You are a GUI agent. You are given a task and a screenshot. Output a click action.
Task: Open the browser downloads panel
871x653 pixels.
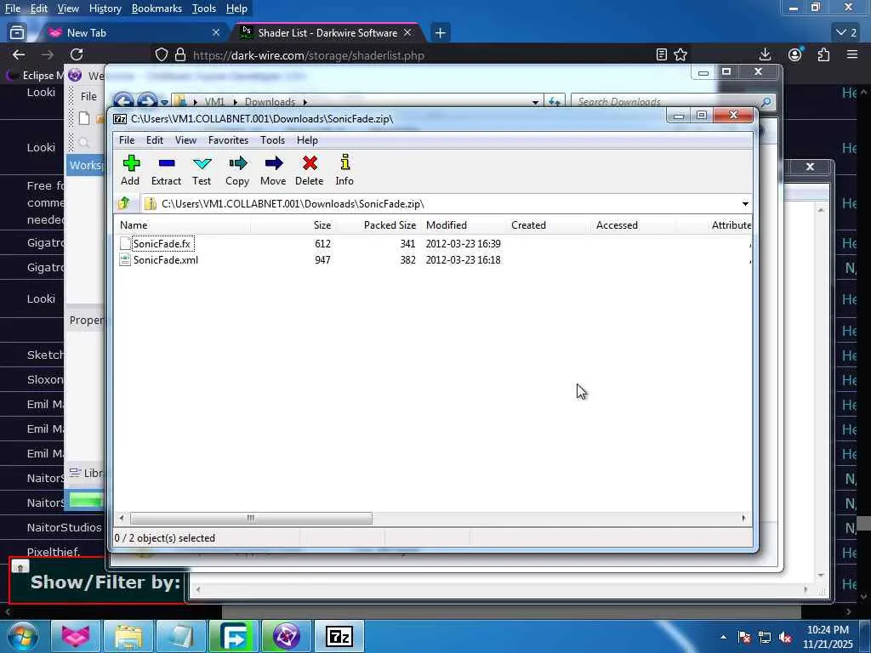[x=765, y=54]
